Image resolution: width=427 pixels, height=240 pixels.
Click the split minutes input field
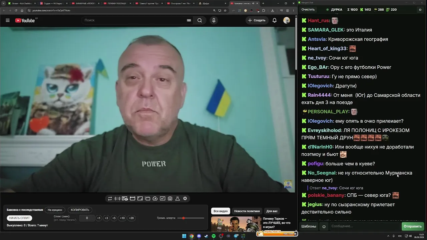pyautogui.click(x=87, y=218)
